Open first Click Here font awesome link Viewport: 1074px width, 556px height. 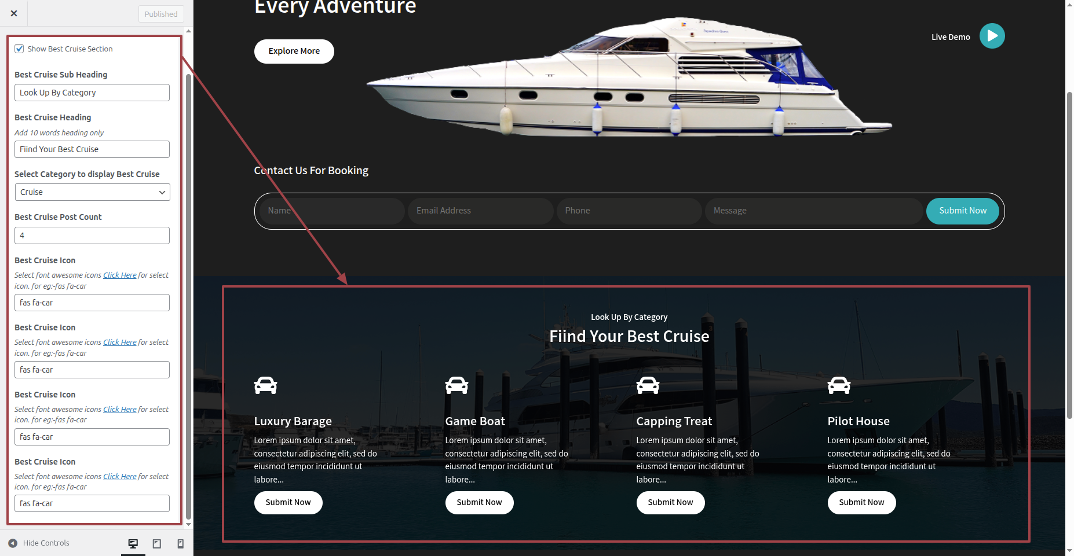[120, 275]
